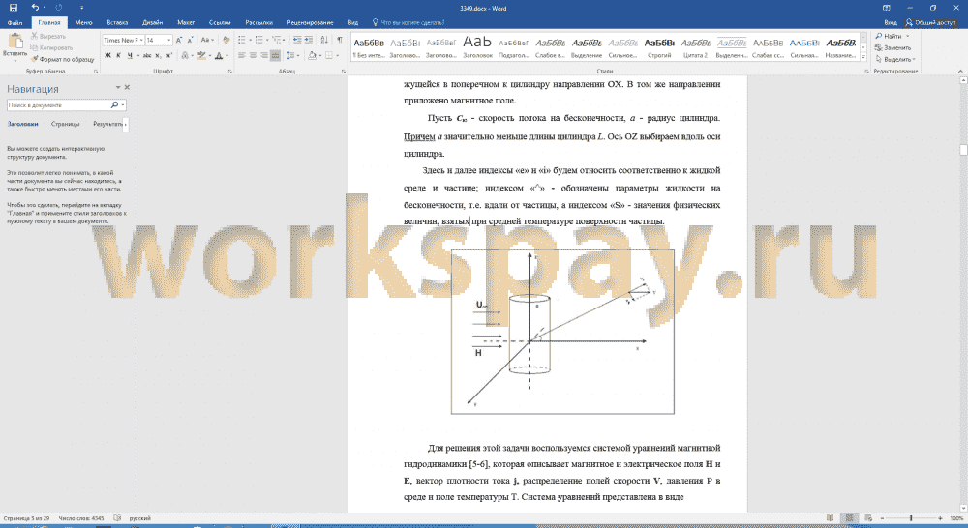This screenshot has width=968, height=528.
Task: Apply the Заголовок title style (Aab)
Action: click(x=478, y=46)
